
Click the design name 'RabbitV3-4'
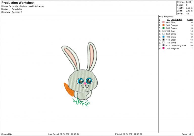17,9
